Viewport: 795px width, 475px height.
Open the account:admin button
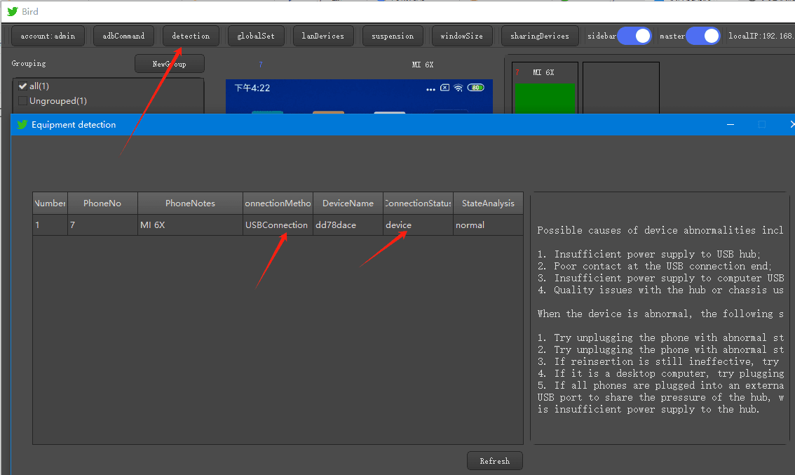[48, 36]
